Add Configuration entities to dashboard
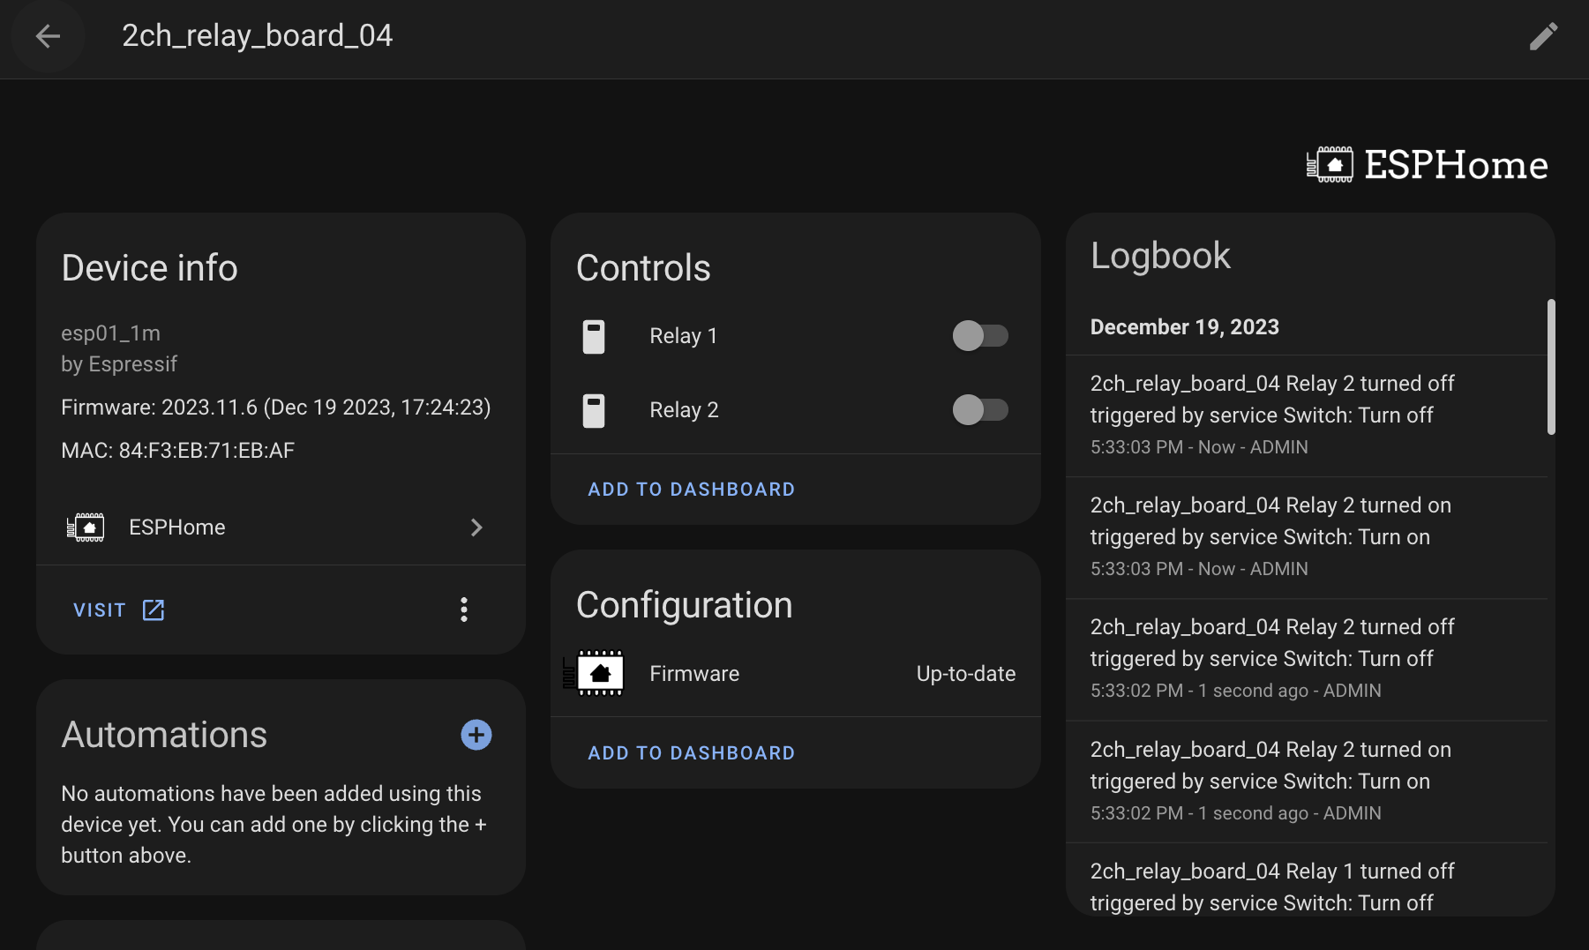 pyautogui.click(x=691, y=753)
